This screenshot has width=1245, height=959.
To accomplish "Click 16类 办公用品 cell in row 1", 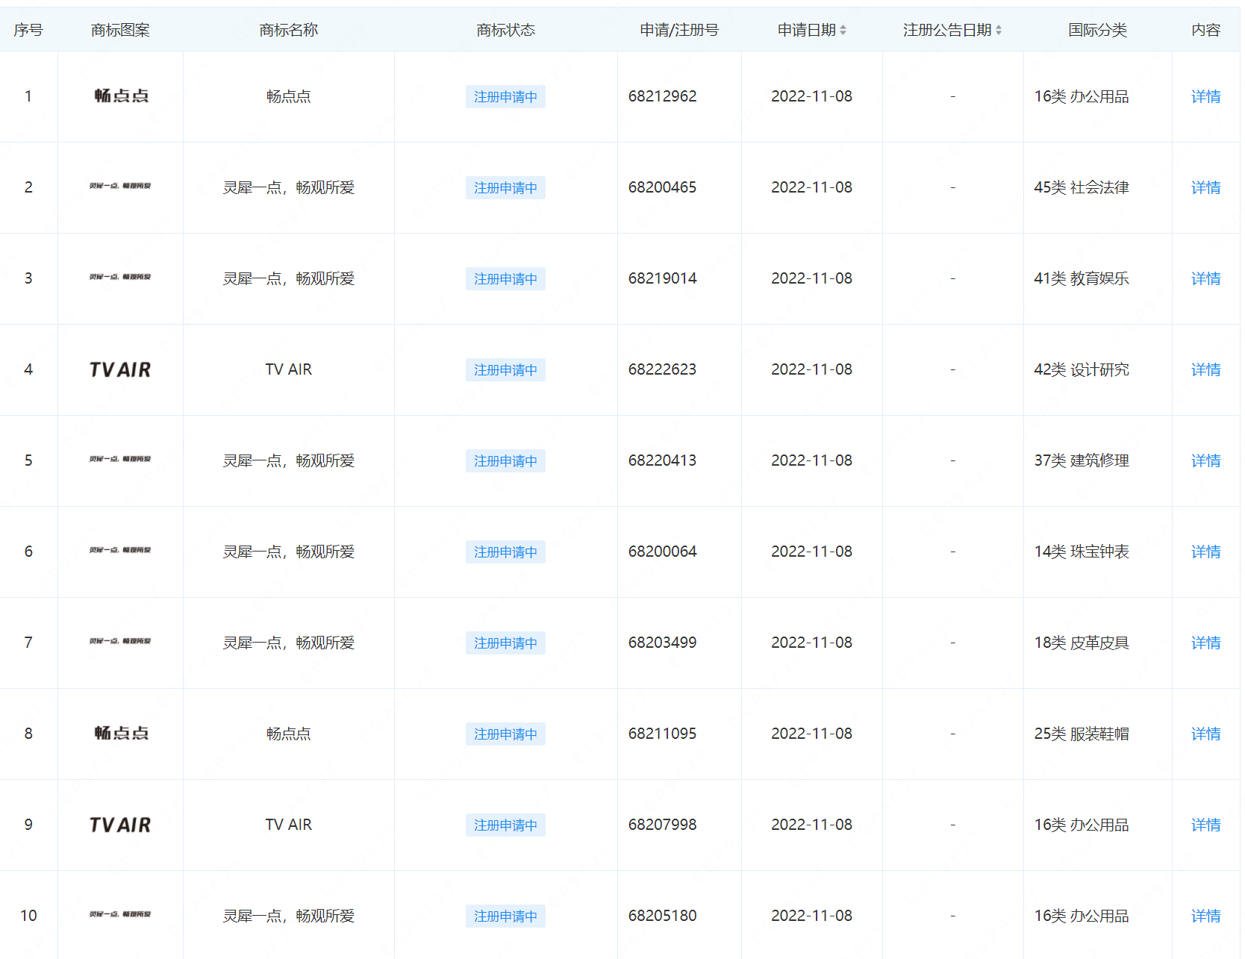I will pyautogui.click(x=1082, y=96).
